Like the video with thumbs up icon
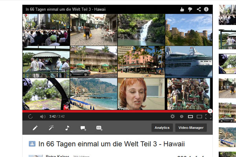This screenshot has width=236, height=157. click(x=182, y=9)
